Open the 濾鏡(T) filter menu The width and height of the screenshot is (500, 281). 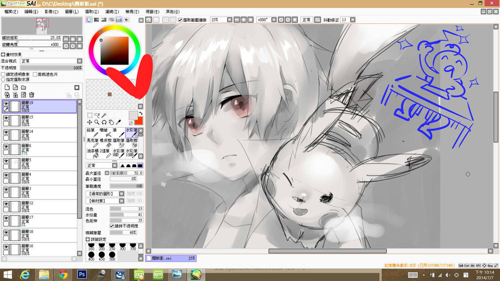click(x=112, y=12)
